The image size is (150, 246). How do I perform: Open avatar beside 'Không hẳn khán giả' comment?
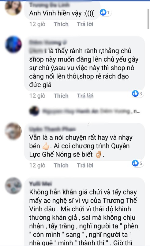point(13,186)
